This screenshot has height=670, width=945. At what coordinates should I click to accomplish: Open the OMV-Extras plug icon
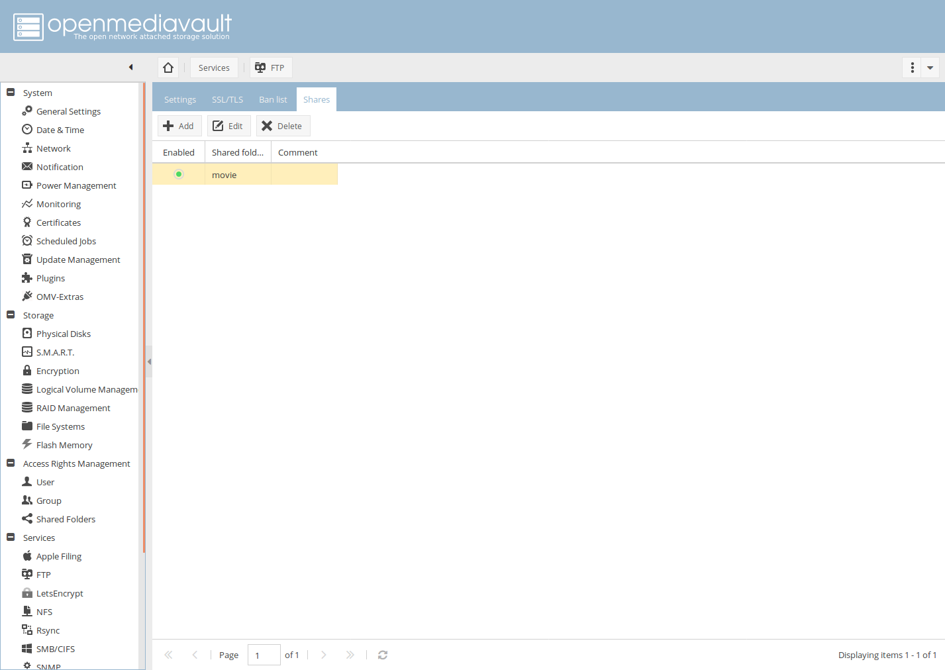click(x=27, y=296)
